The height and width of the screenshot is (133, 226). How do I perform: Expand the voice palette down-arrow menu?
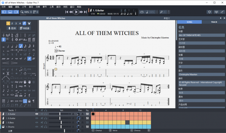click(x=29, y=23)
